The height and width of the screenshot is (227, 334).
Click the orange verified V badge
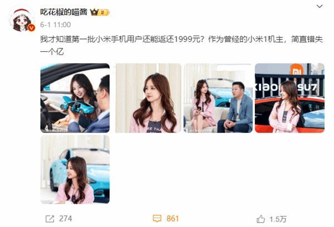click(x=32, y=27)
